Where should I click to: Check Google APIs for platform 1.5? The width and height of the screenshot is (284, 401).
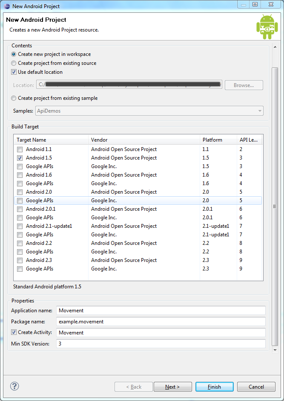[20, 166]
